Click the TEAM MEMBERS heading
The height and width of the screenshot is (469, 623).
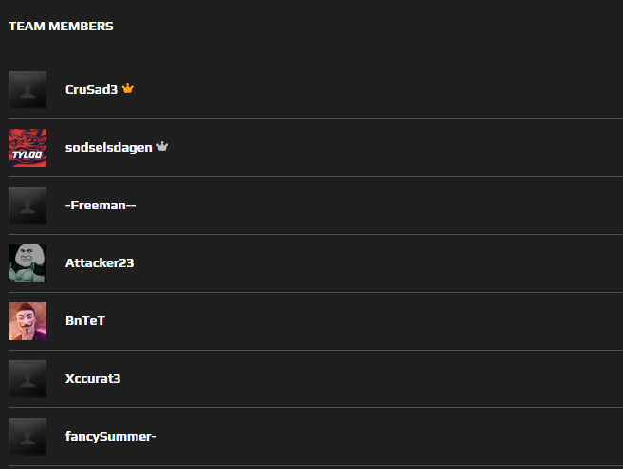pos(61,27)
